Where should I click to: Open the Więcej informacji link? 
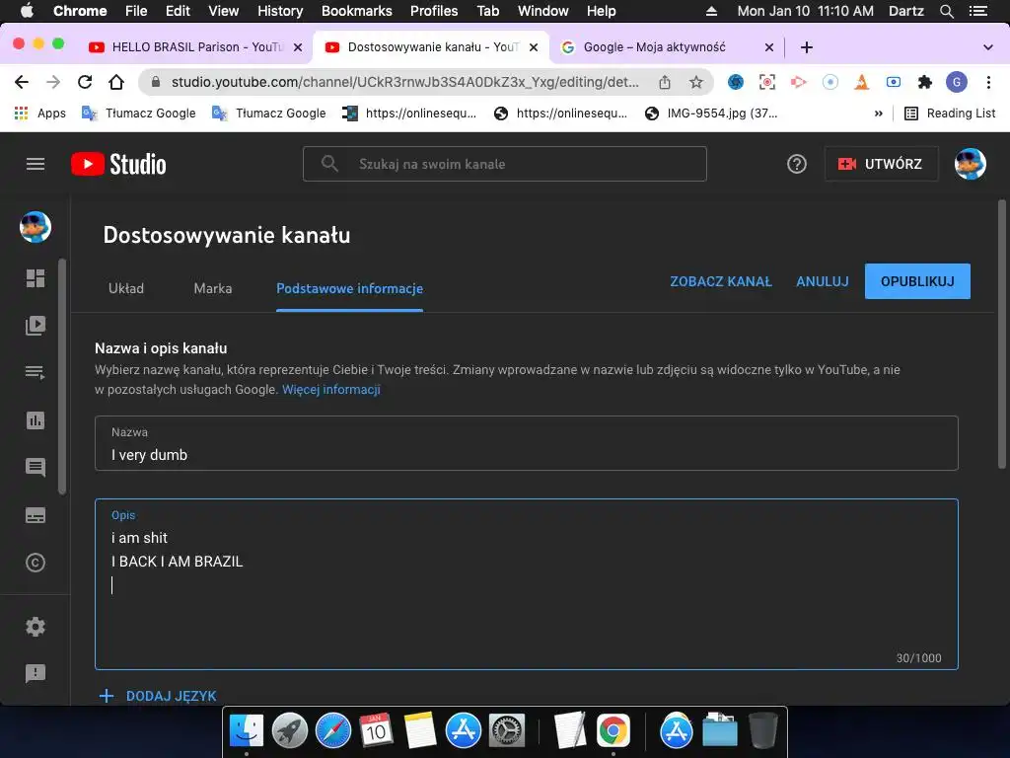[331, 389]
